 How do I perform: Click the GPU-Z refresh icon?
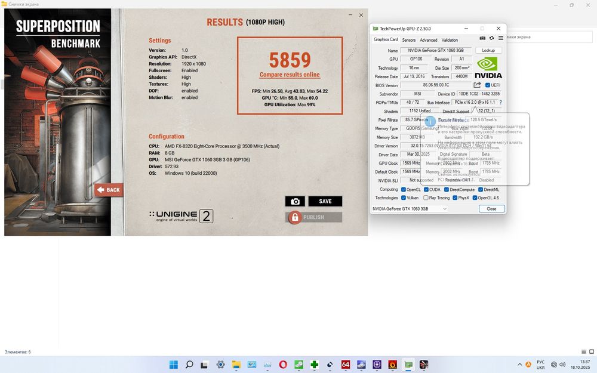pos(491,38)
